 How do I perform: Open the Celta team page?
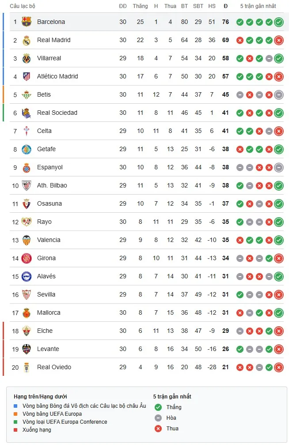click(45, 131)
